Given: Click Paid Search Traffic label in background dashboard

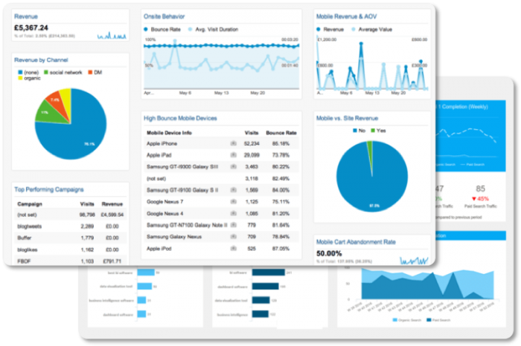Looking at the screenshot, I should coord(481,206).
